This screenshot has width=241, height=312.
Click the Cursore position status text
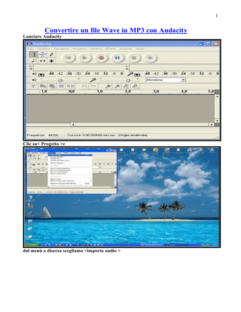coord(92,135)
